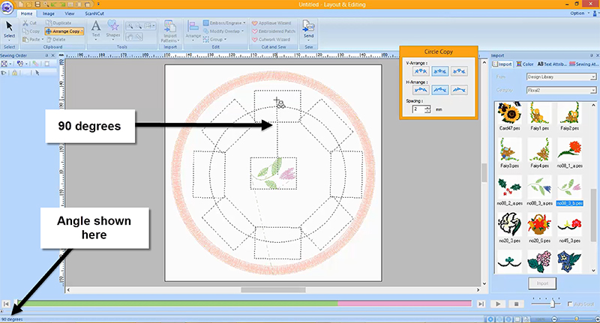Select the third V-Arrange option
The width and height of the screenshot is (600, 323).
(x=460, y=70)
